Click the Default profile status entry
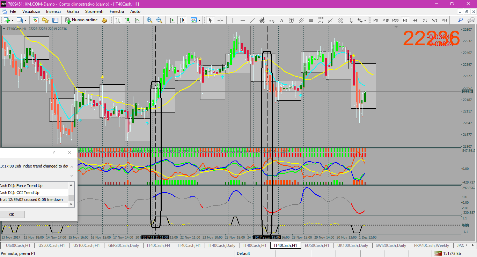The image size is (477, 257). pyautogui.click(x=243, y=254)
